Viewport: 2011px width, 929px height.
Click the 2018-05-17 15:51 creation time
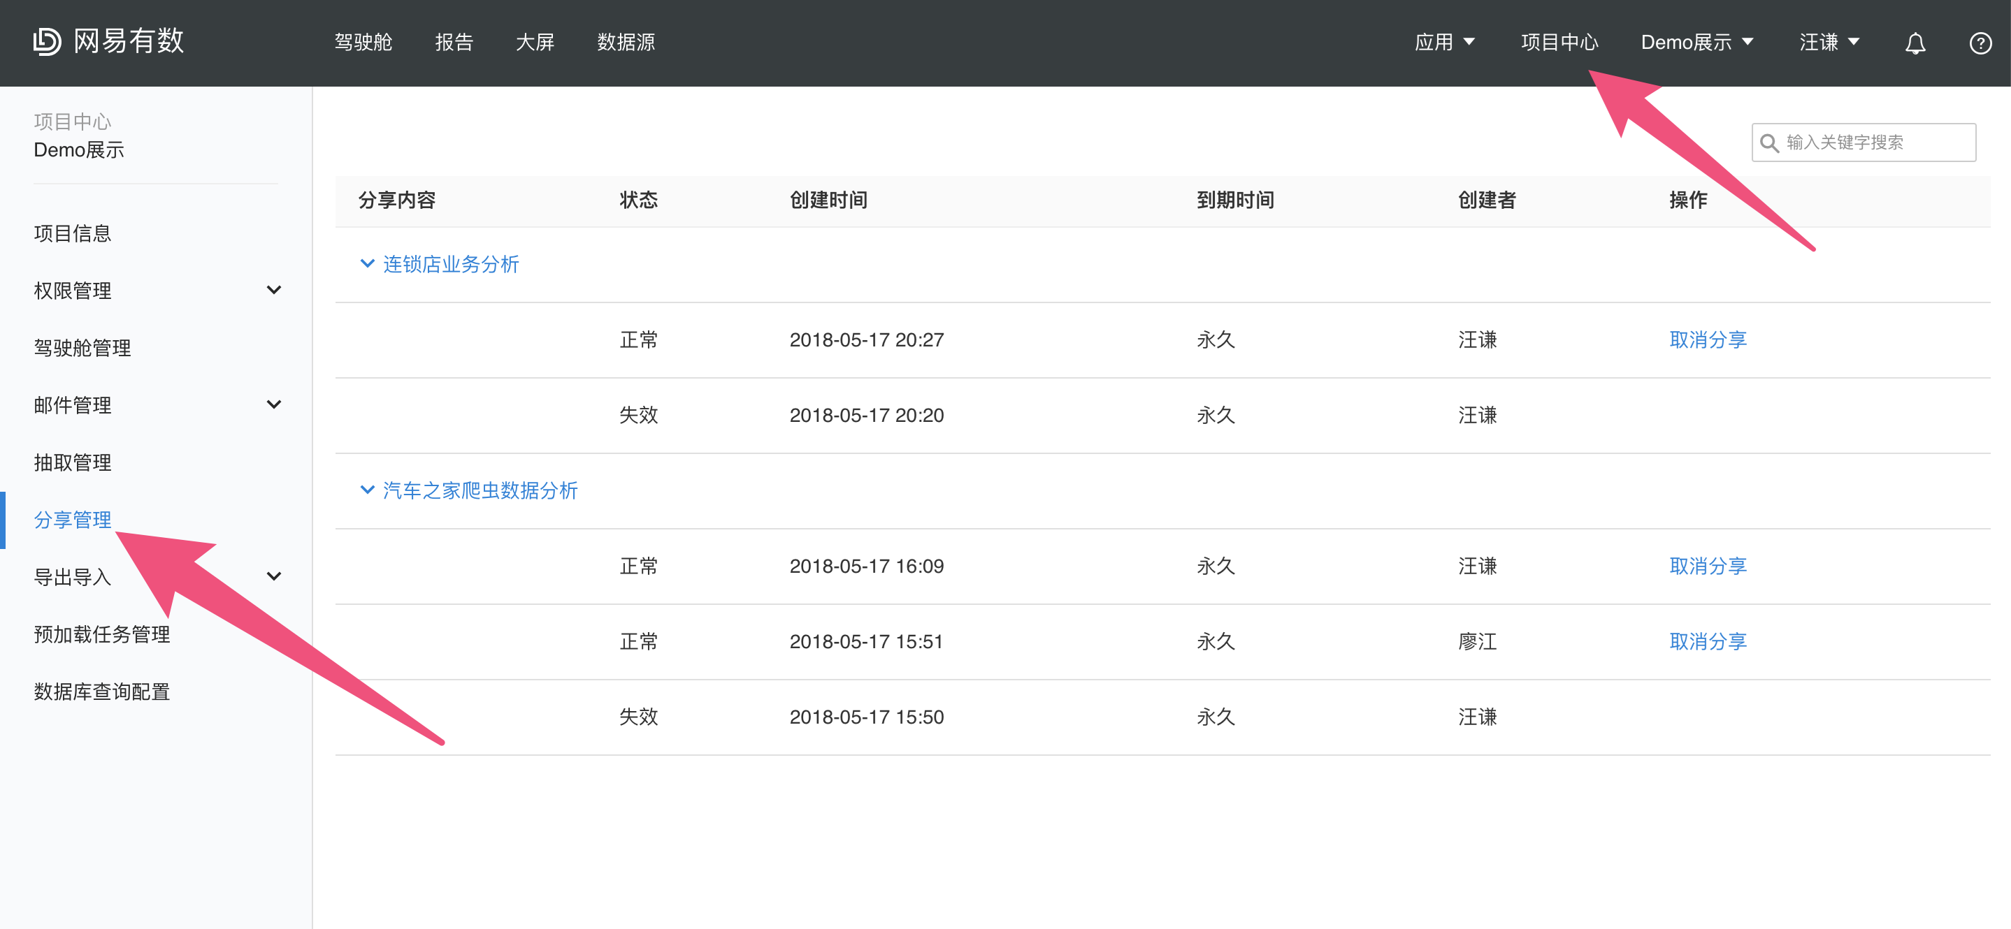coord(867,642)
